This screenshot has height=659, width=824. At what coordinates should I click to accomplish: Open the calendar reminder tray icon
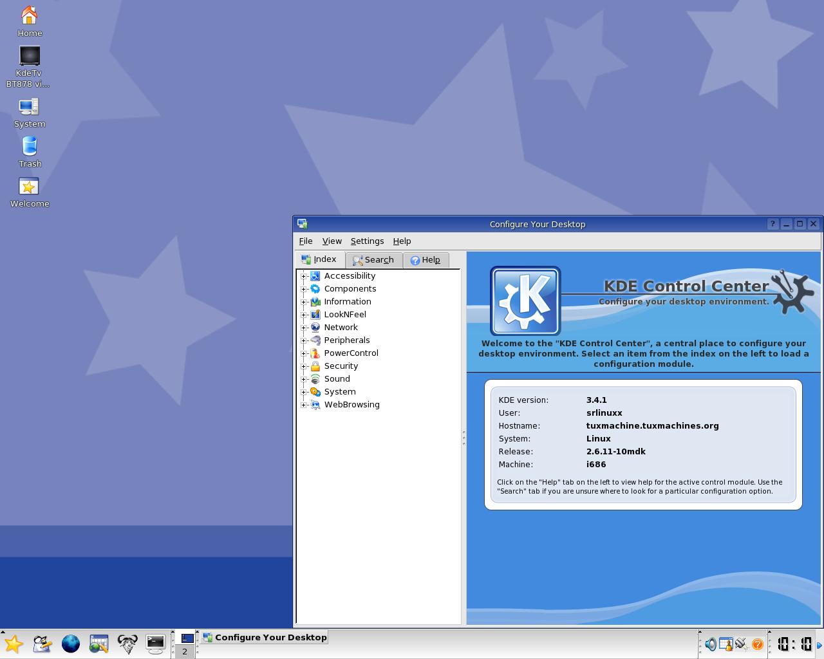(726, 644)
